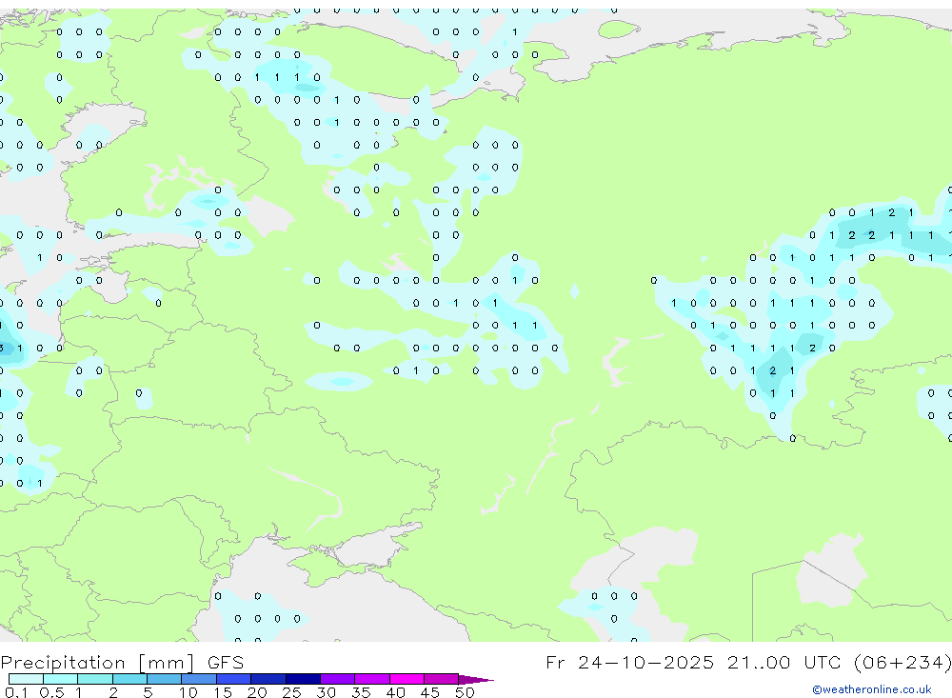Click the '(06+234)' forecast run text
This screenshot has height=698, width=952.
tap(902, 662)
